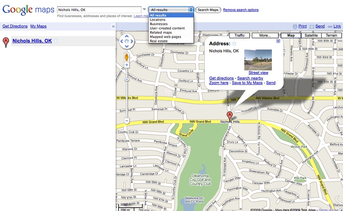The image size is (343, 211).
Task: Open Street view from the info bubble
Action: (x=258, y=72)
